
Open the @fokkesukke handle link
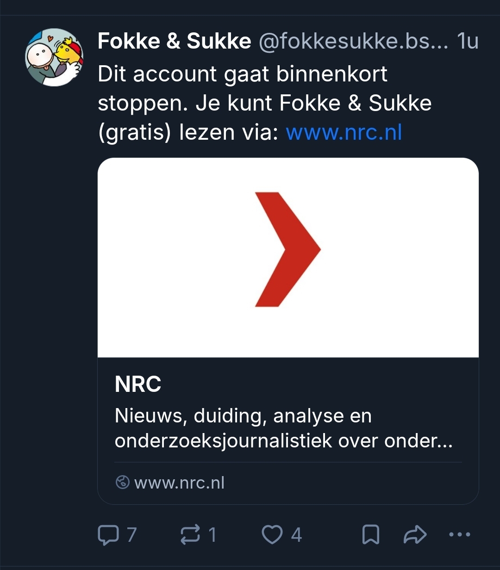coord(353,42)
